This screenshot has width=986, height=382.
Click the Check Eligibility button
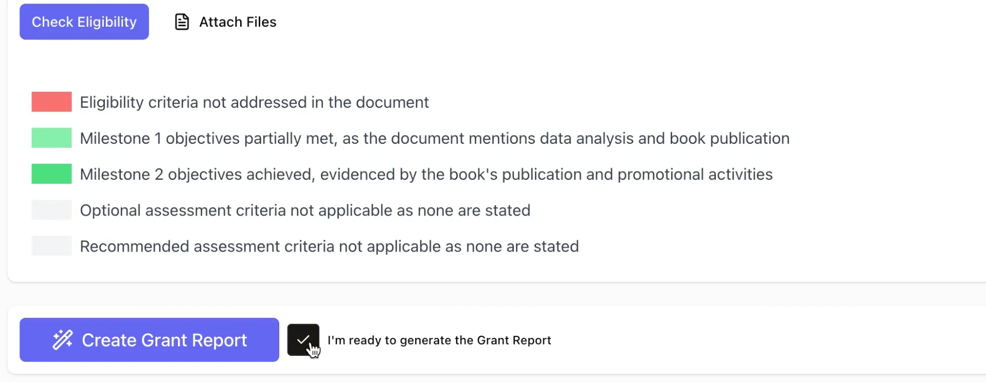pos(84,22)
